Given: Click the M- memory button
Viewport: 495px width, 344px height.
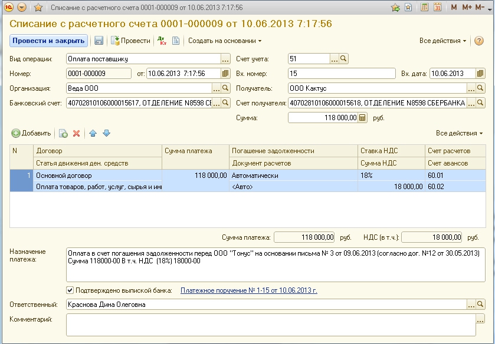Looking at the screenshot, I should coord(480,7).
